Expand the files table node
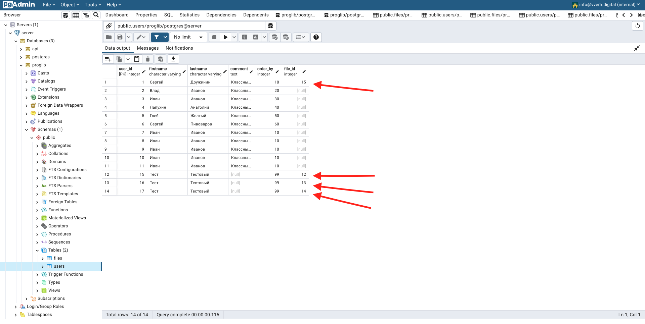Screen dimensions: 645x324 (43, 258)
